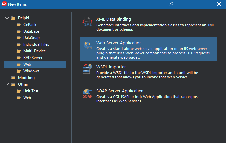The width and height of the screenshot is (226, 143).
Task: Select the Web category under Other
Action: click(x=27, y=98)
